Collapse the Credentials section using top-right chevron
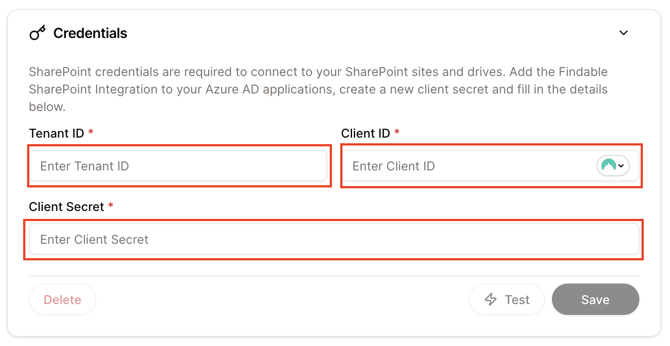 [624, 32]
